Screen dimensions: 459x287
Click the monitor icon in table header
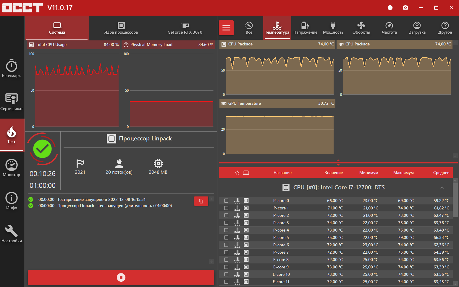click(x=246, y=173)
